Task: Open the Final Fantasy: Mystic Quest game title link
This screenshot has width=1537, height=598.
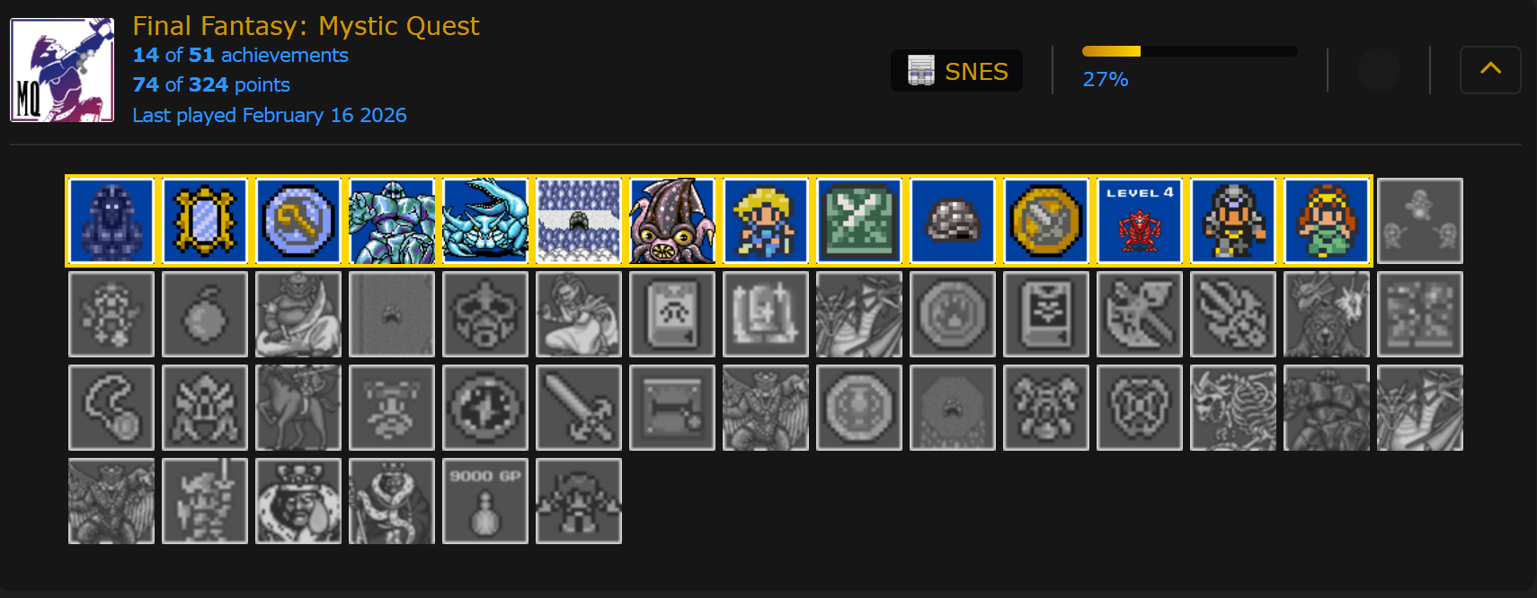Action: click(x=306, y=26)
